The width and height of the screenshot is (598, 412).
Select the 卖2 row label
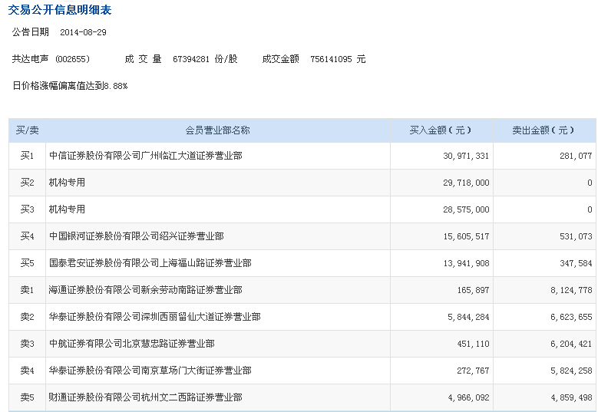click(x=27, y=317)
